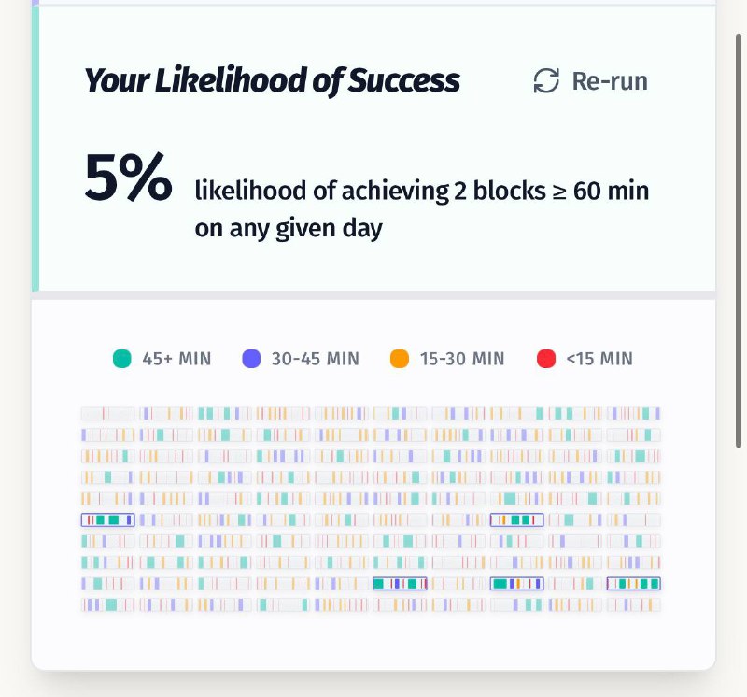The height and width of the screenshot is (697, 747).
Task: Click the first day bar in the top row
Action: coord(108,413)
